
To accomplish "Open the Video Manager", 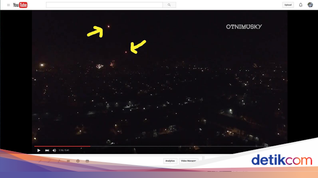I will pyautogui.click(x=188, y=161).
